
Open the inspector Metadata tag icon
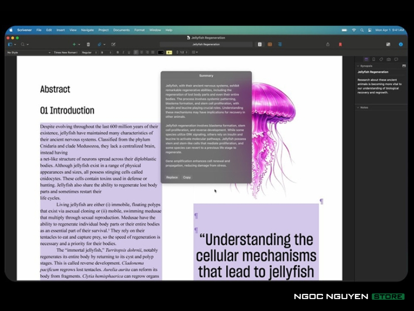pyautogui.click(x=381, y=60)
